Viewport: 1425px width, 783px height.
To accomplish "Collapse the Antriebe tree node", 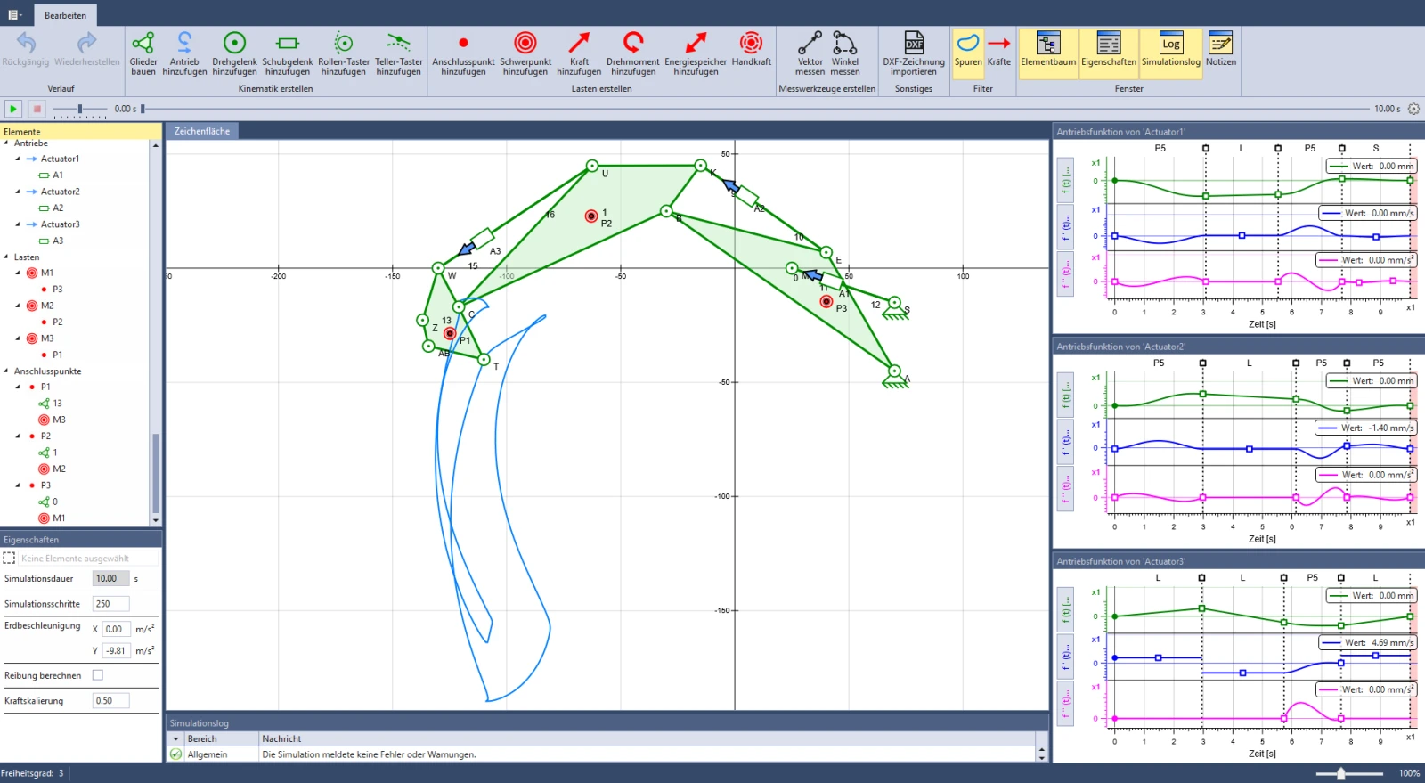I will [6, 143].
